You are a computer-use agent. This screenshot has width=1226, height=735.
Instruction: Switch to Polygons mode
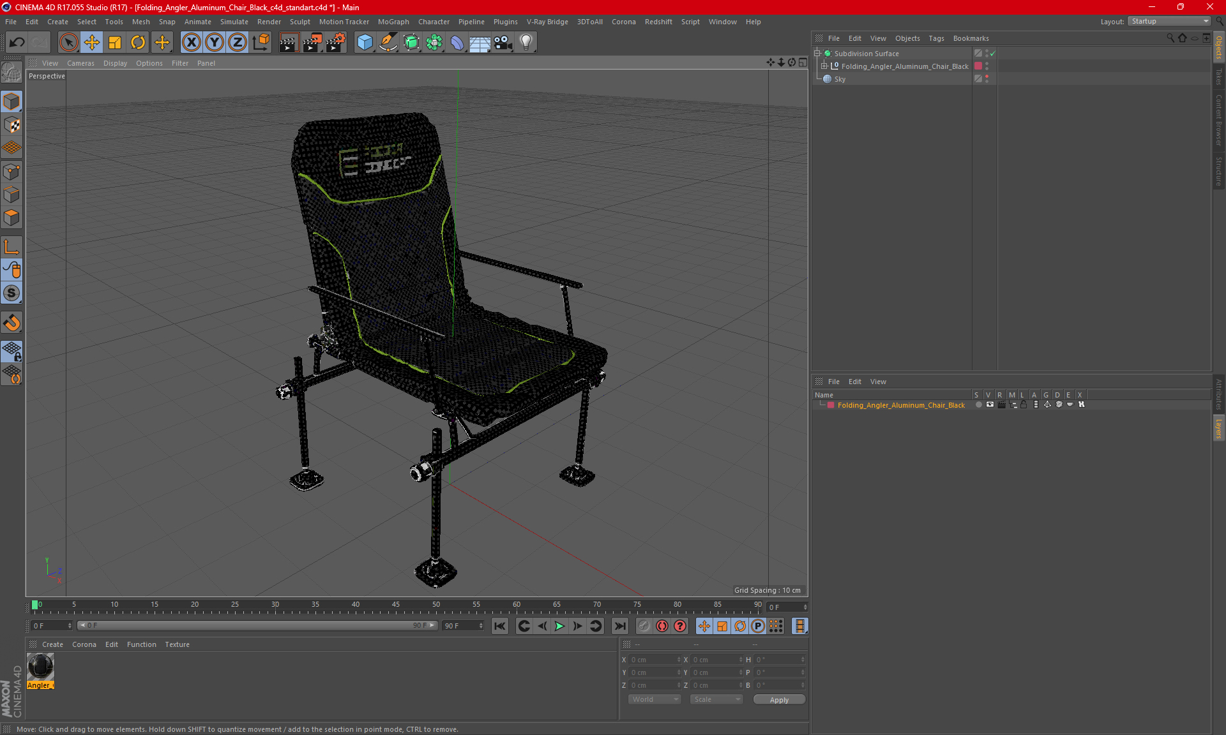tap(11, 218)
